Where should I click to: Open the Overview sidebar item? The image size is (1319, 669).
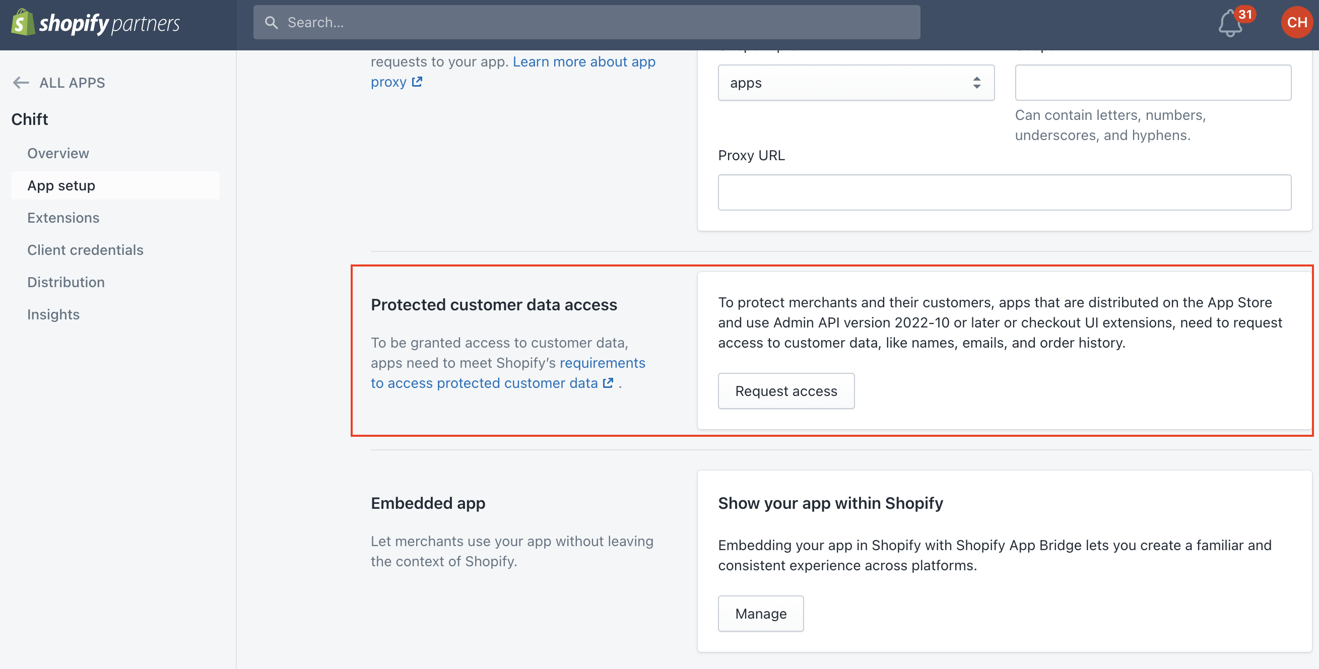[x=58, y=153]
